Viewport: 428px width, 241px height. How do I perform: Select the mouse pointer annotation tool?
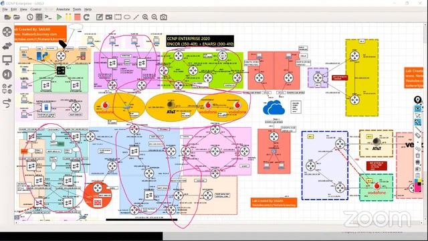pyautogui.click(x=417, y=116)
